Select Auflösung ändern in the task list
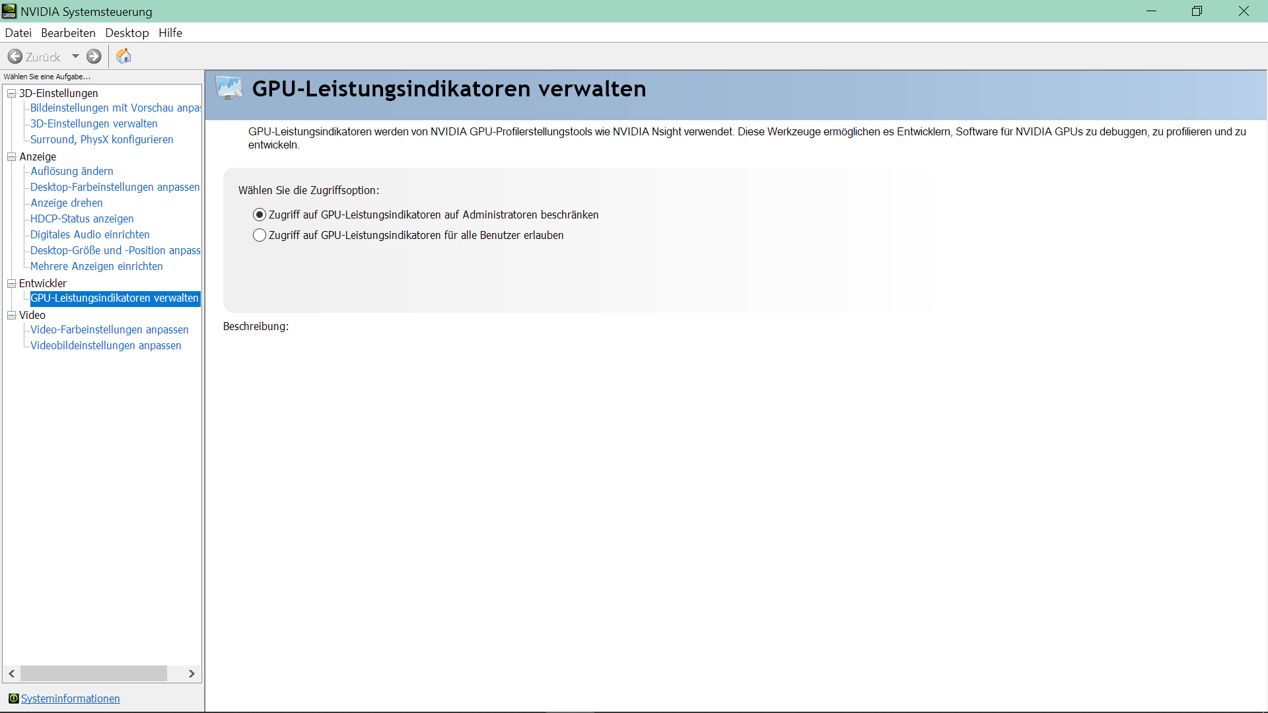This screenshot has height=713, width=1268. click(71, 171)
